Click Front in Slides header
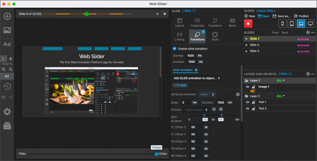The image size is (317, 161). [275, 33]
